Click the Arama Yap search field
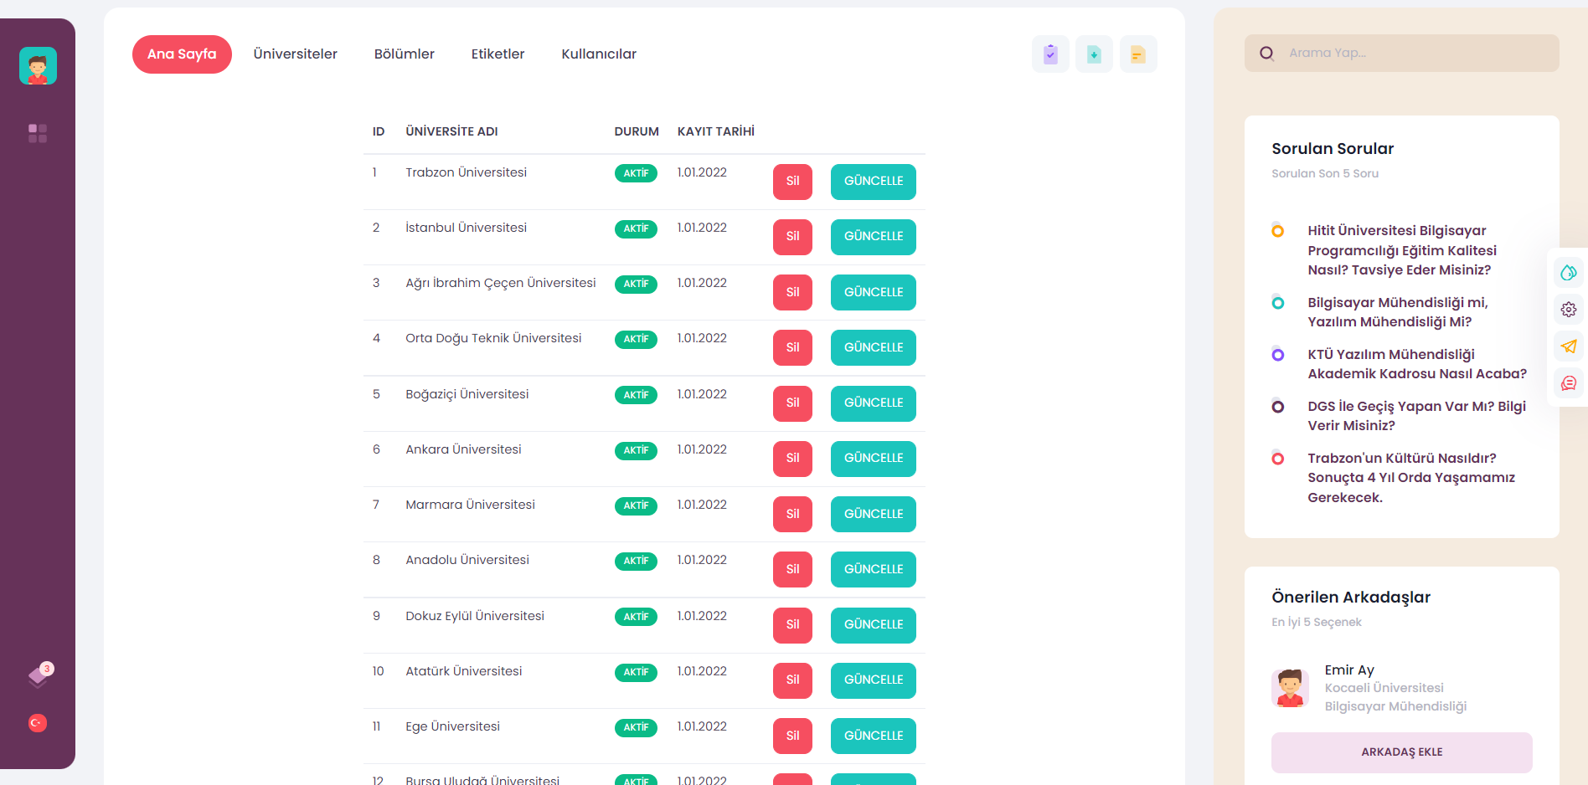Image resolution: width=1588 pixels, height=785 pixels. pyautogui.click(x=1400, y=53)
